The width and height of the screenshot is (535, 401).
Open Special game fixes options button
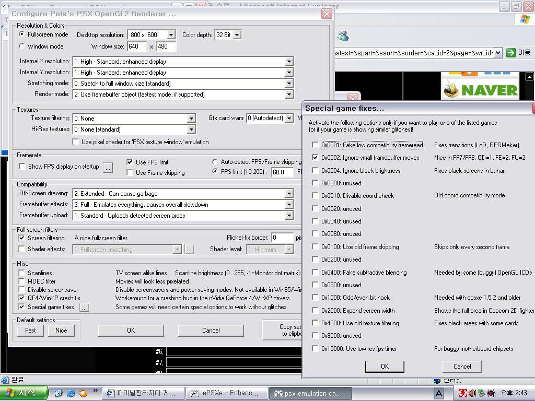(84, 307)
